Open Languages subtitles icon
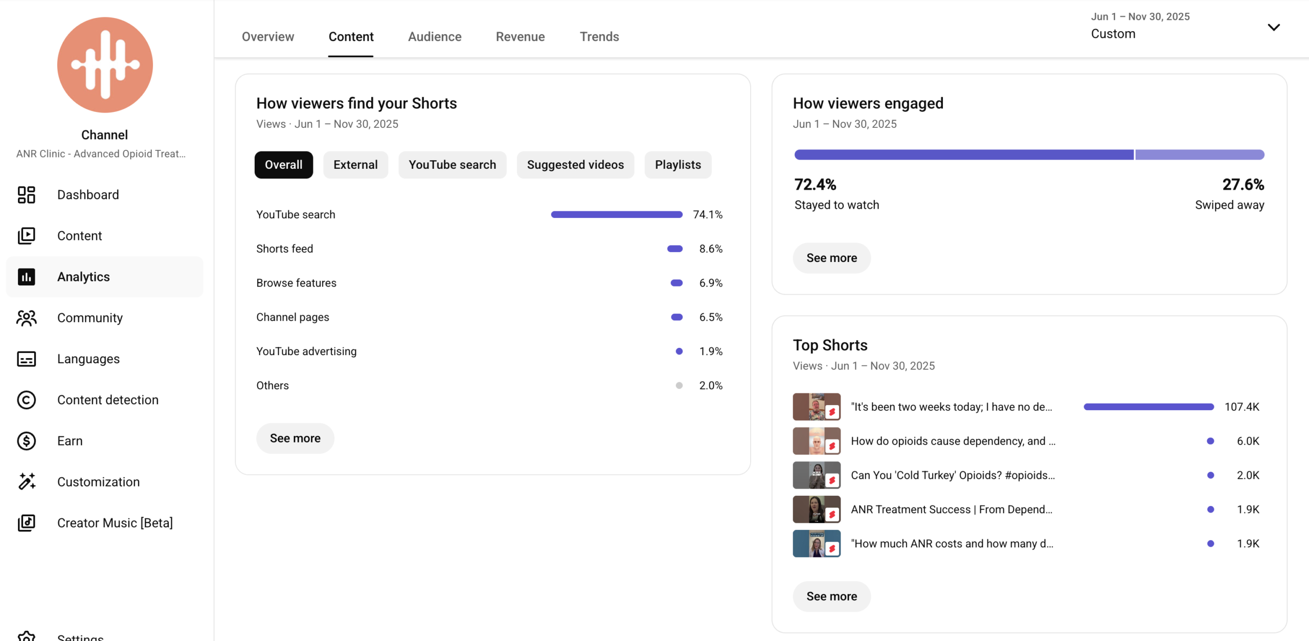 coord(26,359)
